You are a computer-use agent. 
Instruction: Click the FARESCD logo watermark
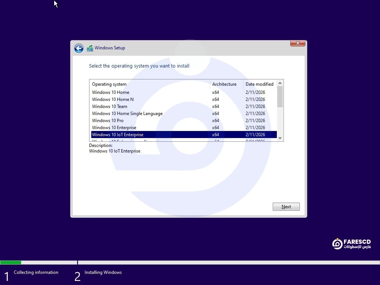coord(351,244)
